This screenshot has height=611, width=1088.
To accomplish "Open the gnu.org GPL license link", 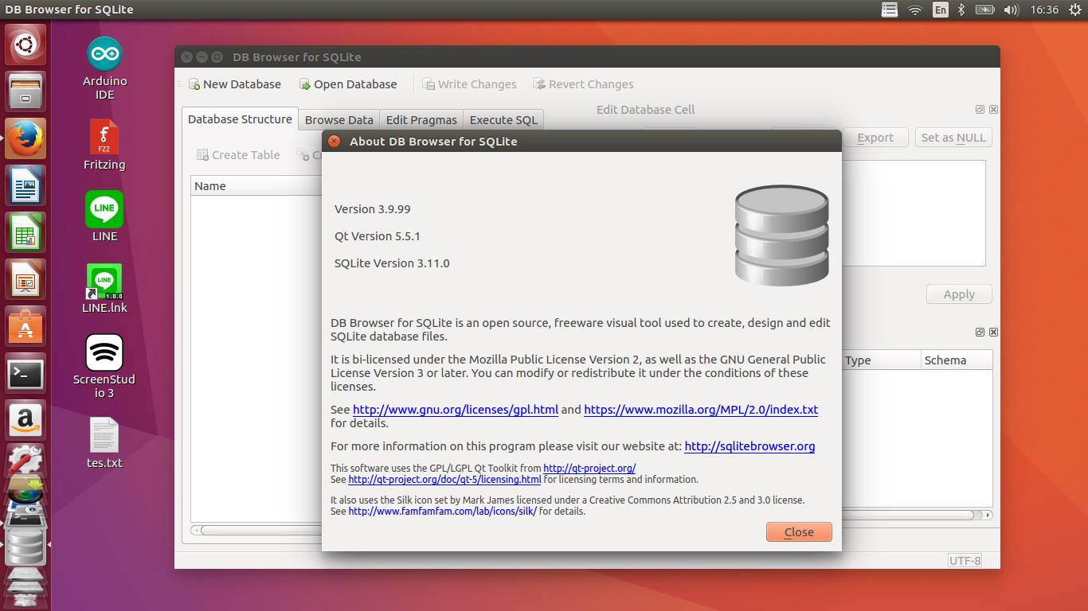I will pyautogui.click(x=456, y=410).
